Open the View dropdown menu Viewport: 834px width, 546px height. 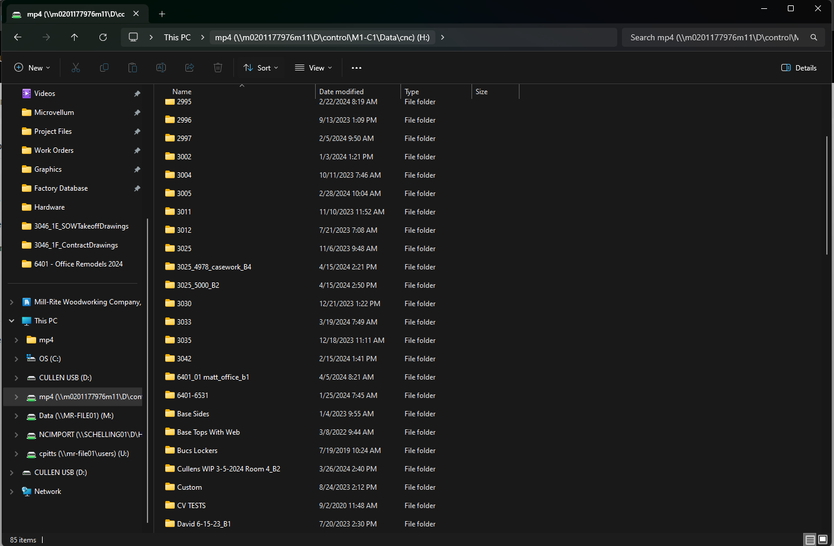313,68
